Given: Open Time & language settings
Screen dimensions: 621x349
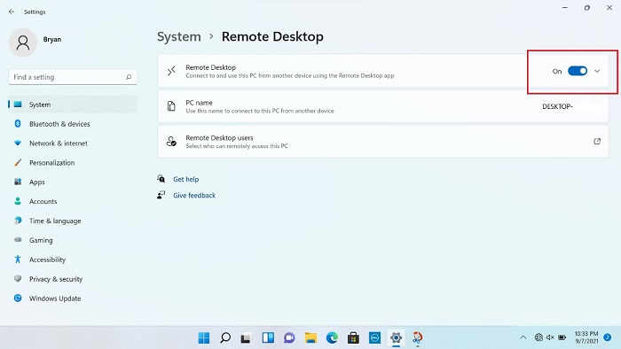Looking at the screenshot, I should pyautogui.click(x=73, y=221).
